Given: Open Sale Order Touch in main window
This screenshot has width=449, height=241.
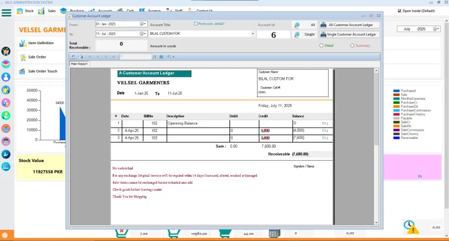Looking at the screenshot, I should click(42, 71).
